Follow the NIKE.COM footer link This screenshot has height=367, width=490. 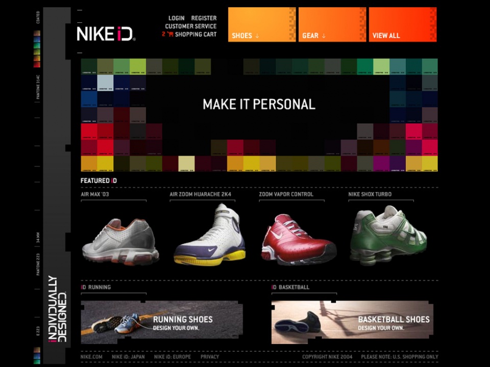click(91, 357)
